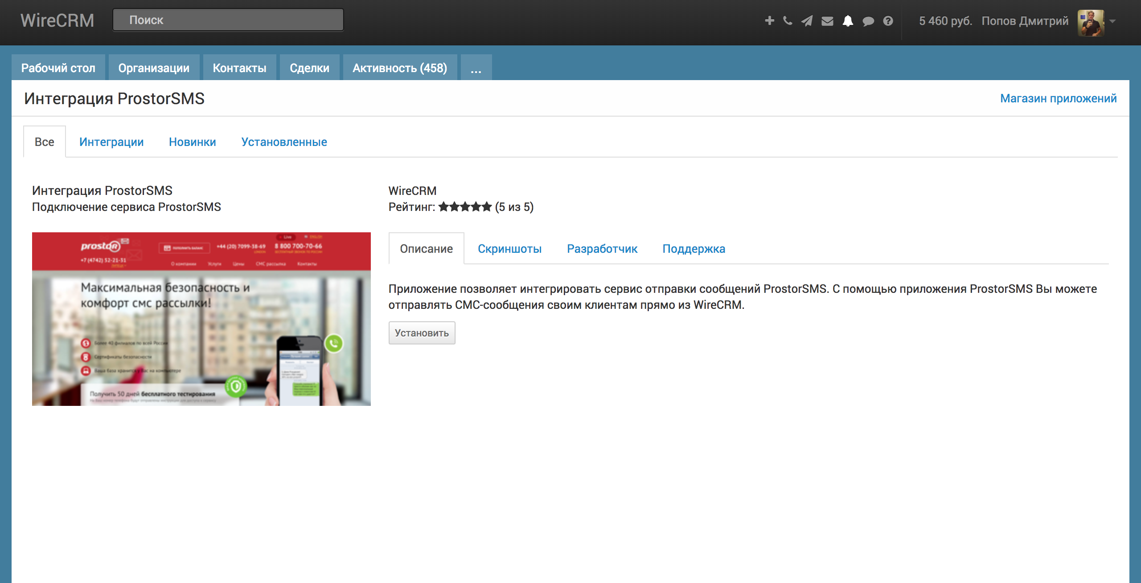This screenshot has width=1141, height=583.
Task: Click the Попов Дмитрий user name
Action: pyautogui.click(x=1025, y=21)
